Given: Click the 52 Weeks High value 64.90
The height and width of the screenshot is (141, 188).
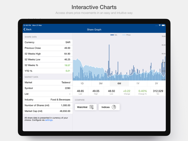Looking at the screenshot, I should [67, 54].
